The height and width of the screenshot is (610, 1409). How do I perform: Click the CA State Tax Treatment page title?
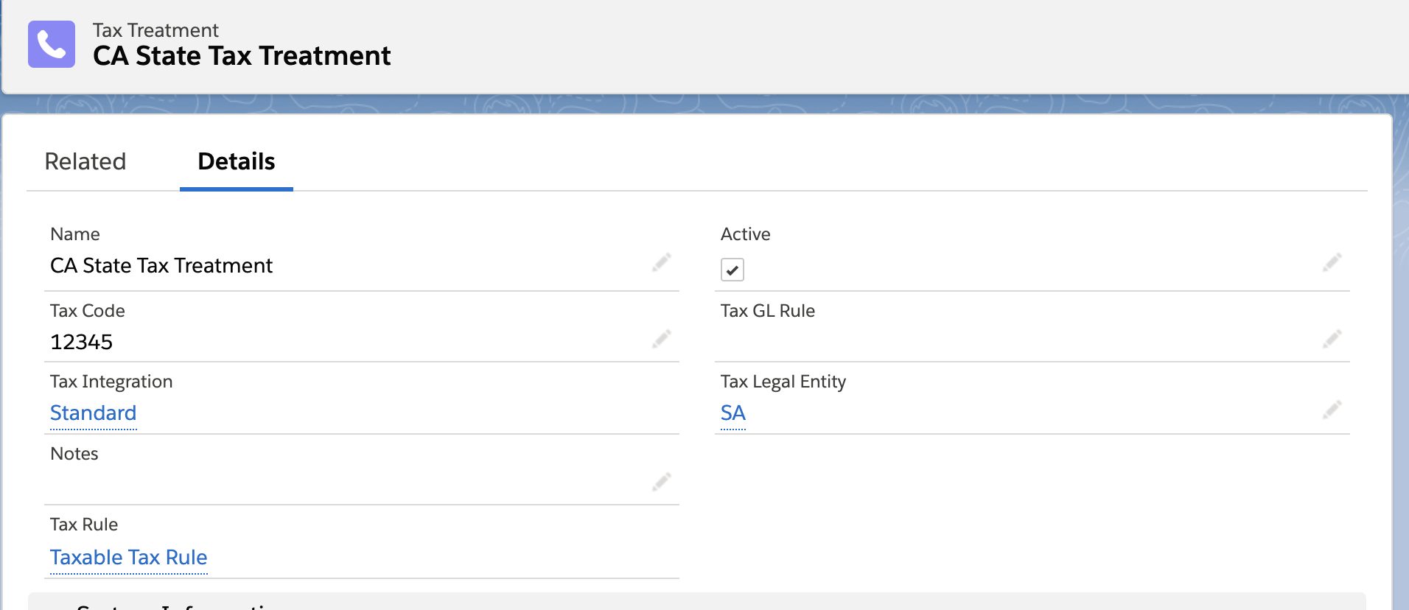point(242,56)
